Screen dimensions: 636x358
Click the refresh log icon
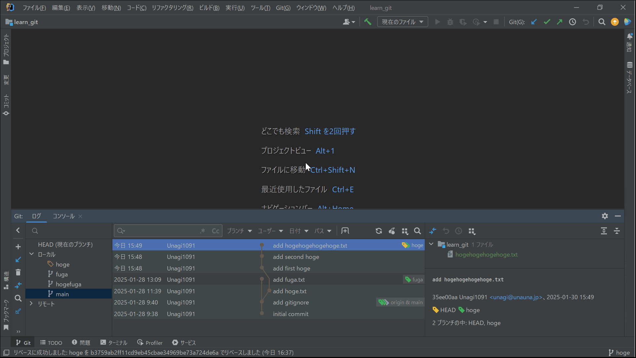point(379,231)
